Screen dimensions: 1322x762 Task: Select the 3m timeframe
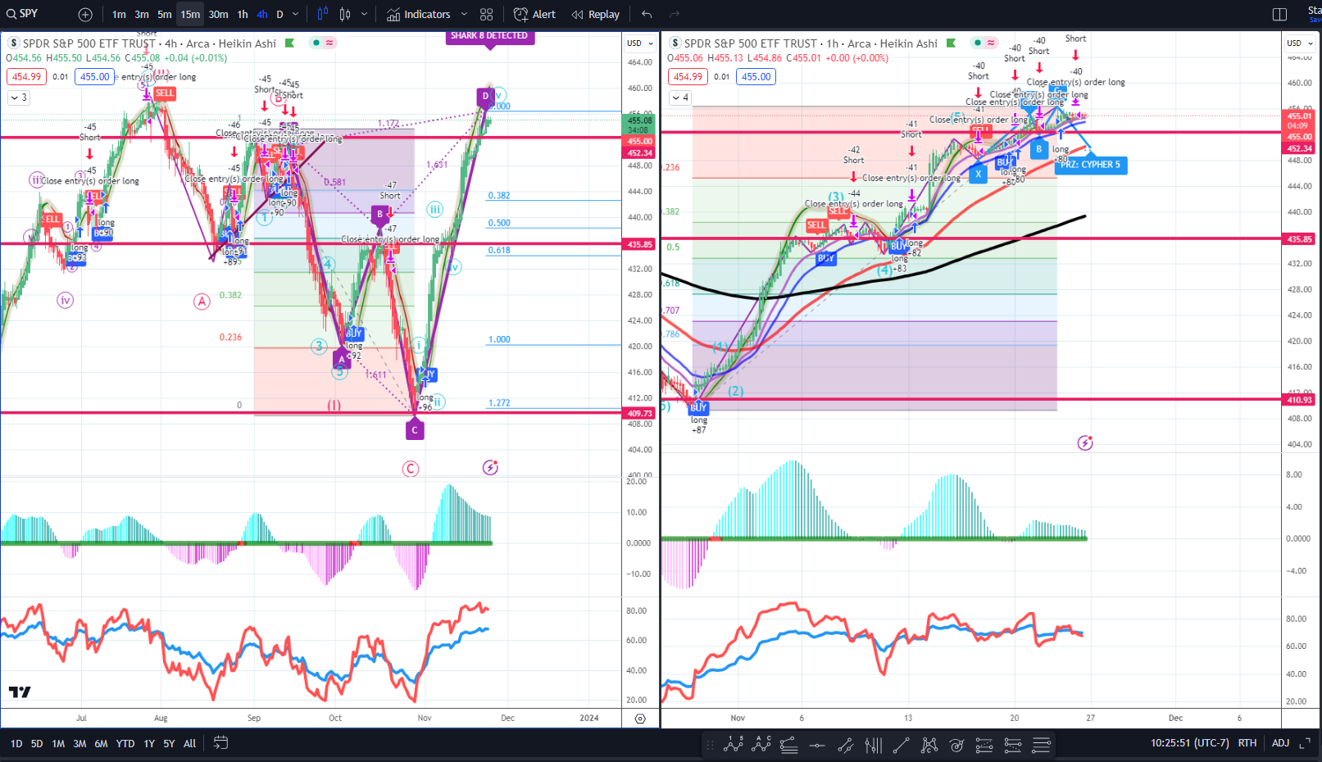click(142, 15)
